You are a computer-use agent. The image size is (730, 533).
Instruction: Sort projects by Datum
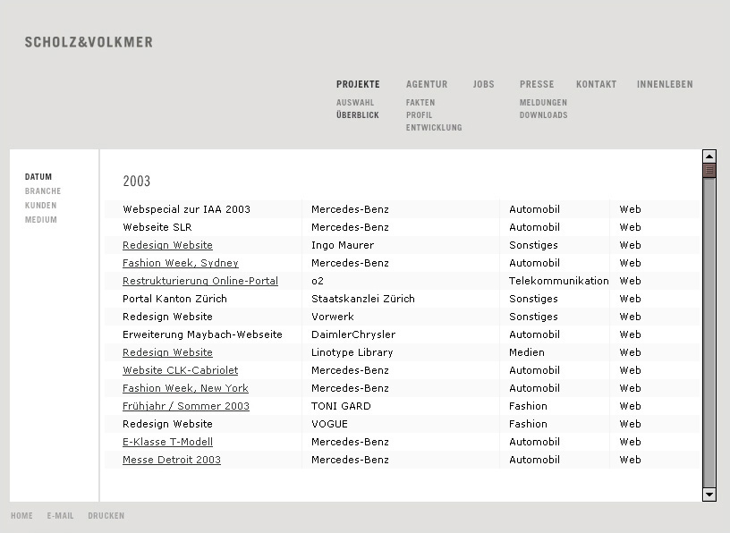(38, 177)
